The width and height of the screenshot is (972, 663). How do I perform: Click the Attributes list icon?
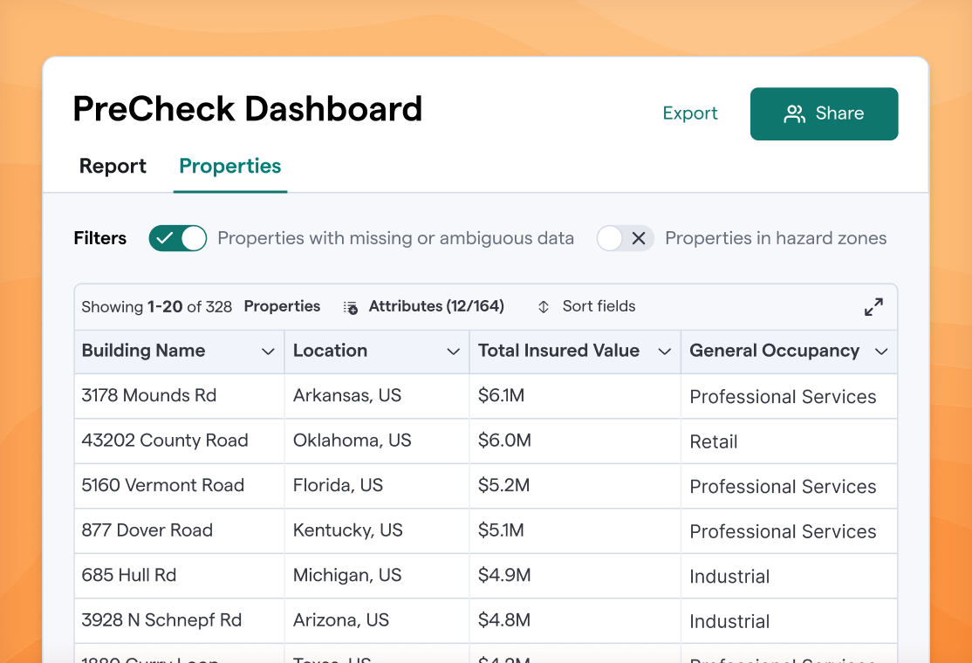click(350, 307)
